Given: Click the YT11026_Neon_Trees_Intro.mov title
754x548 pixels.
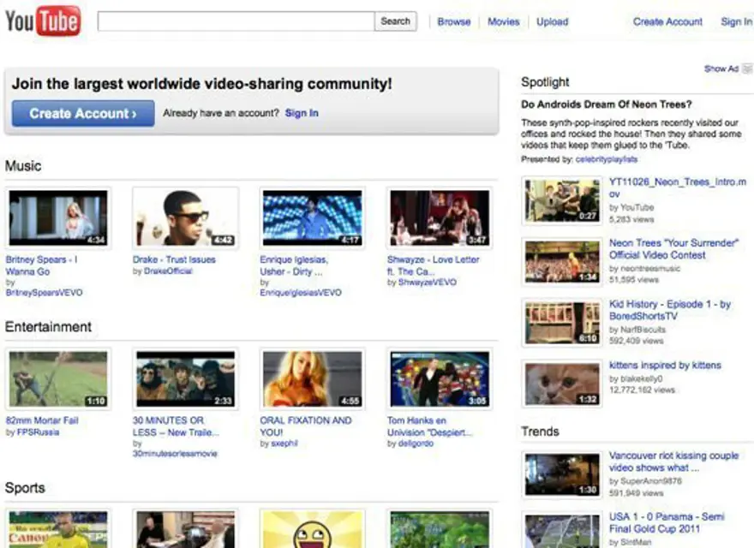Looking at the screenshot, I should [678, 188].
